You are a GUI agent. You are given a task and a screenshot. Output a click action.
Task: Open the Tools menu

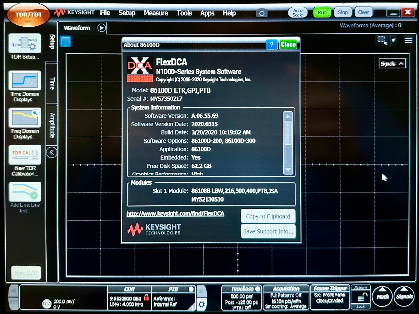(x=184, y=13)
